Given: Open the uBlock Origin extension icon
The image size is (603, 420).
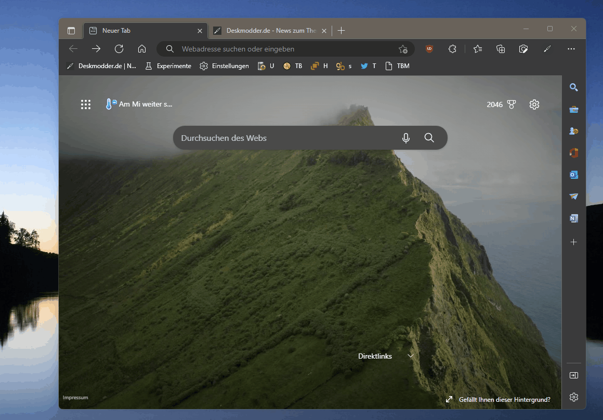Looking at the screenshot, I should click(x=429, y=49).
